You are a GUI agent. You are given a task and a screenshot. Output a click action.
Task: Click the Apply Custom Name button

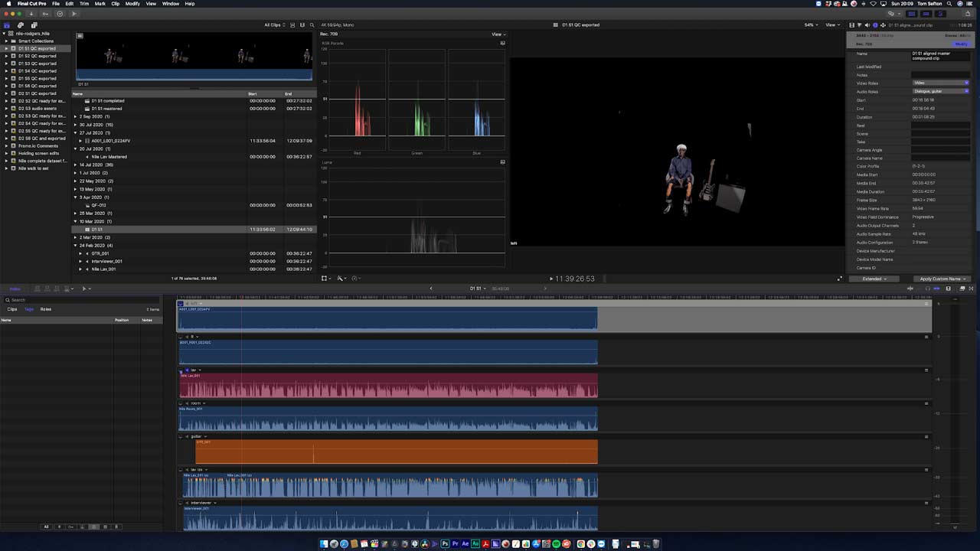click(942, 279)
